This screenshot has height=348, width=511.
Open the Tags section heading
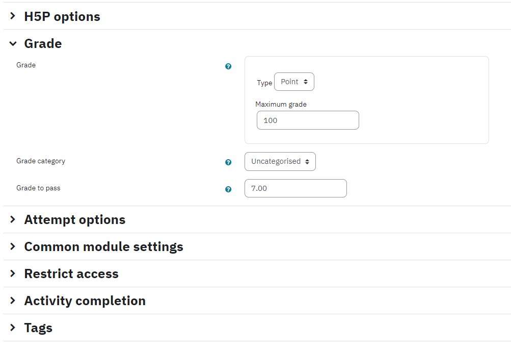38,328
